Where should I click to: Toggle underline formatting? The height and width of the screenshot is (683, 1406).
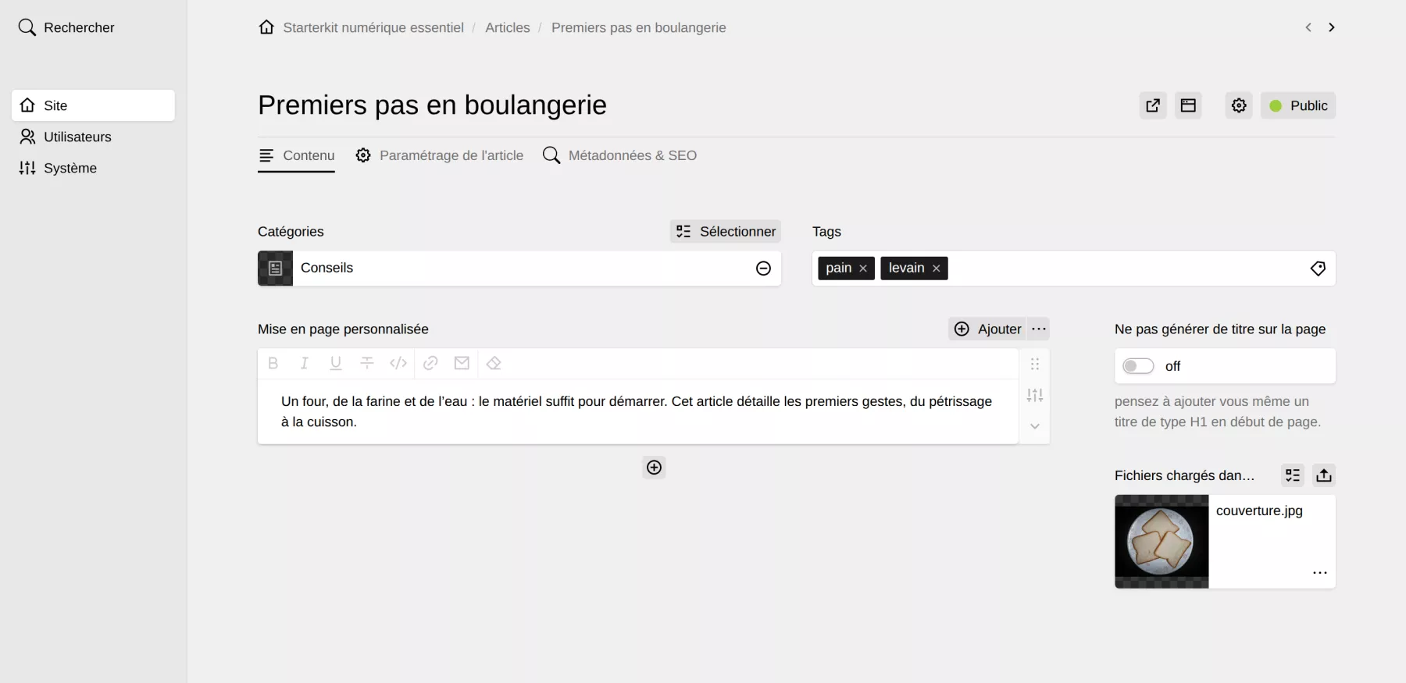(336, 363)
